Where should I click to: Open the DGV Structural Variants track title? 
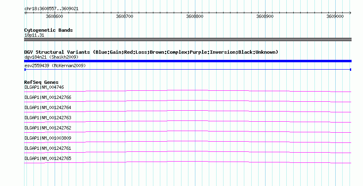[x=151, y=52]
